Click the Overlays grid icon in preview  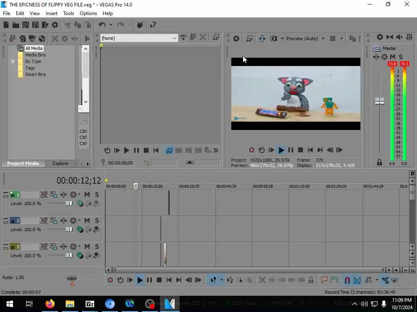point(332,39)
